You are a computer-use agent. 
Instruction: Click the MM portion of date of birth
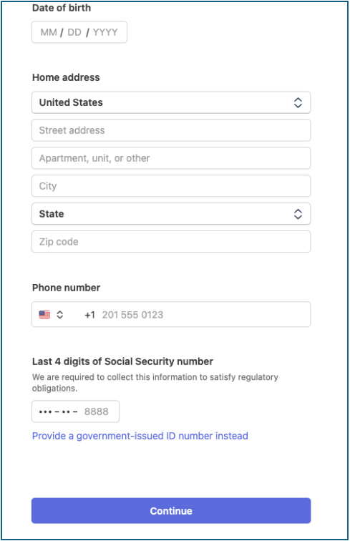click(49, 32)
